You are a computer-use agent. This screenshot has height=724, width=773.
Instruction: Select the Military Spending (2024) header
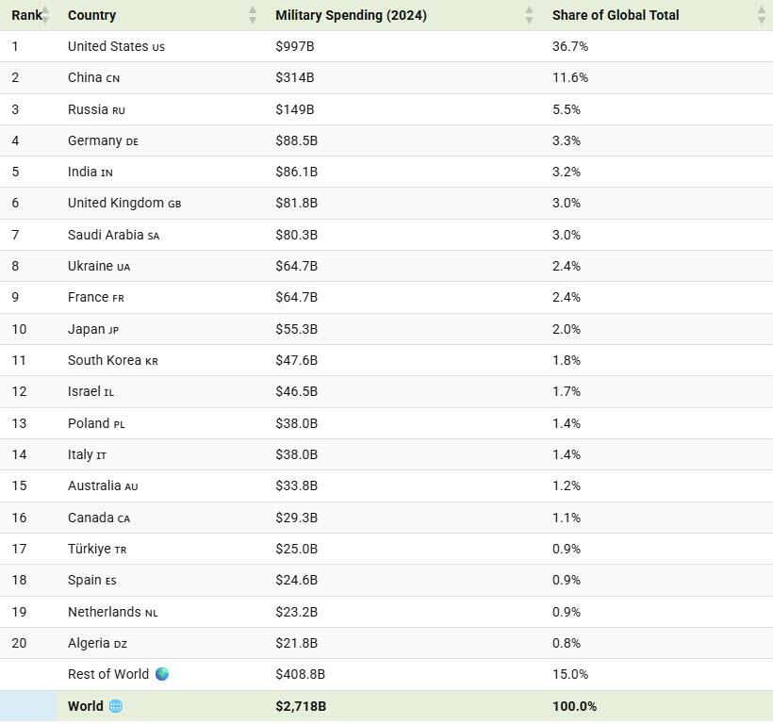[x=351, y=15]
